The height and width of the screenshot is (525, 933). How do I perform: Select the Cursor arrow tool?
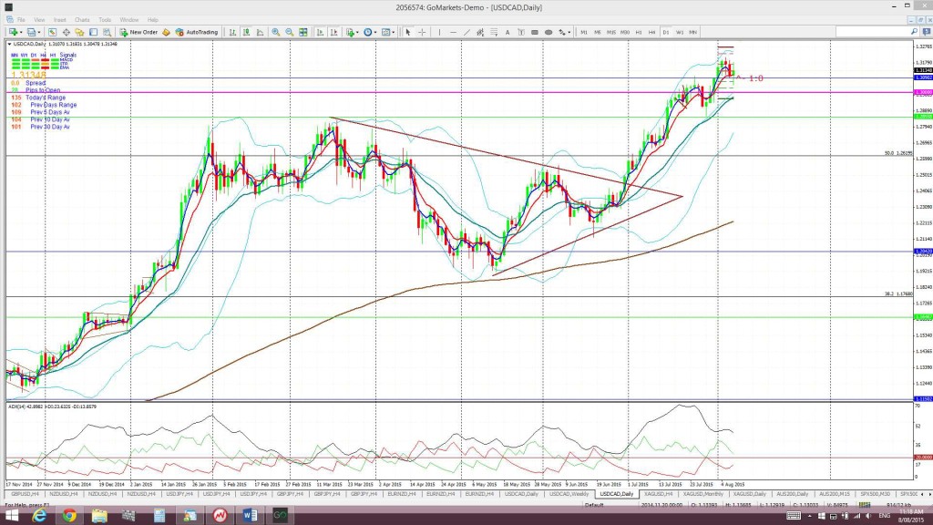(408, 32)
